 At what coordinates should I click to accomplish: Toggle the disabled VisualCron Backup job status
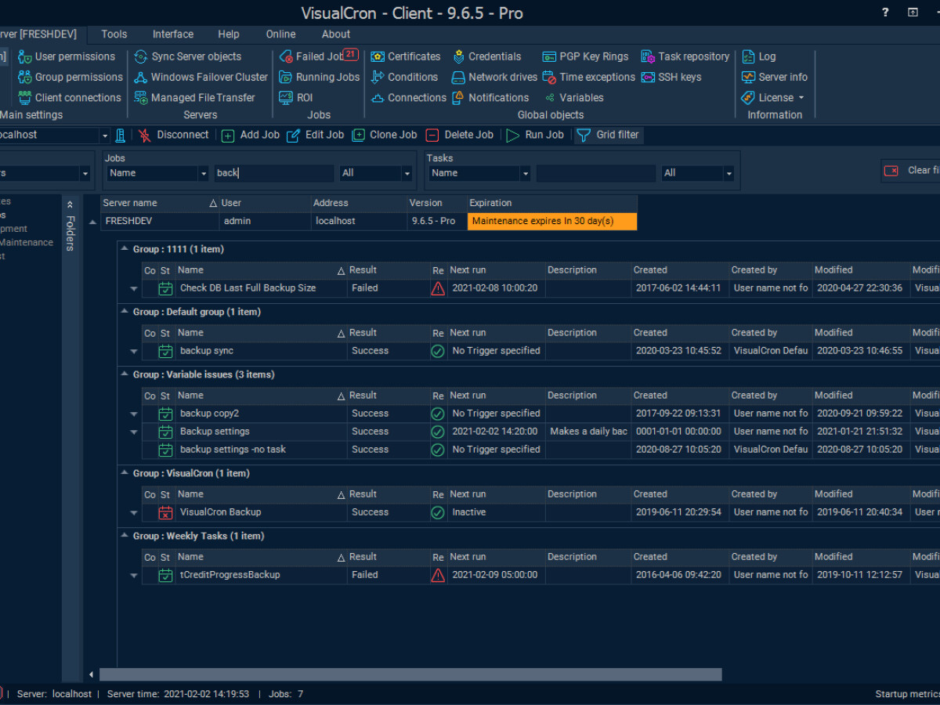pos(164,512)
